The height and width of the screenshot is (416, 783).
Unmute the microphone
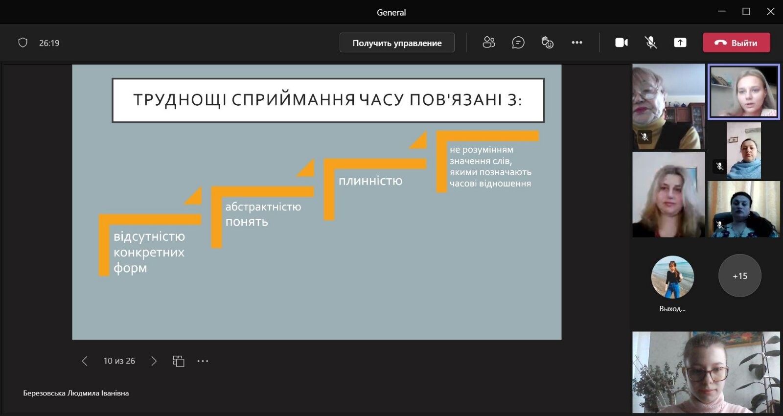tap(651, 43)
